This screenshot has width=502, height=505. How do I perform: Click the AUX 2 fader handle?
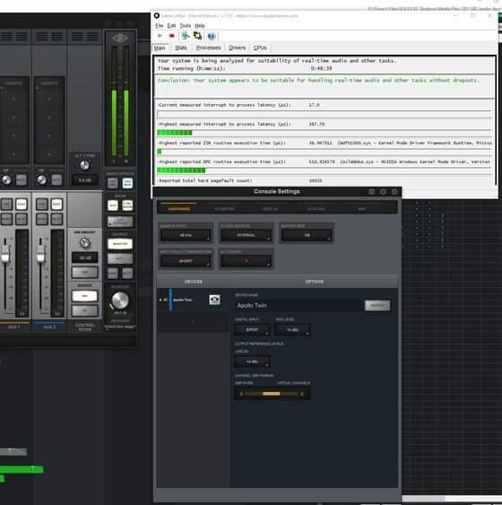click(40, 254)
